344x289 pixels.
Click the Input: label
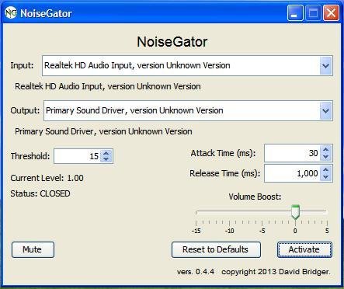22,65
